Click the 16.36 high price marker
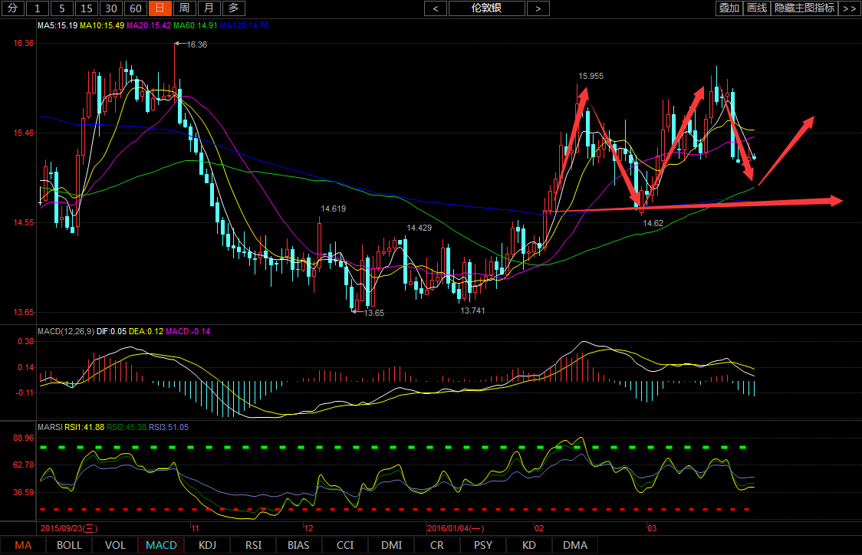The width and height of the screenshot is (862, 555). [x=196, y=44]
